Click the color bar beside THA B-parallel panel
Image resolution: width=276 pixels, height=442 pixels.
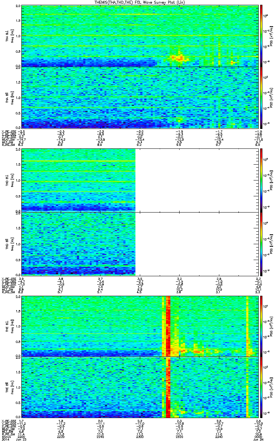click(261, 97)
